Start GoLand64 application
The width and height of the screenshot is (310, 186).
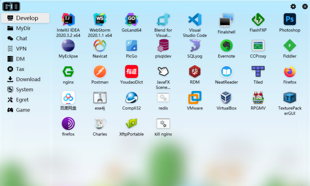click(x=131, y=19)
